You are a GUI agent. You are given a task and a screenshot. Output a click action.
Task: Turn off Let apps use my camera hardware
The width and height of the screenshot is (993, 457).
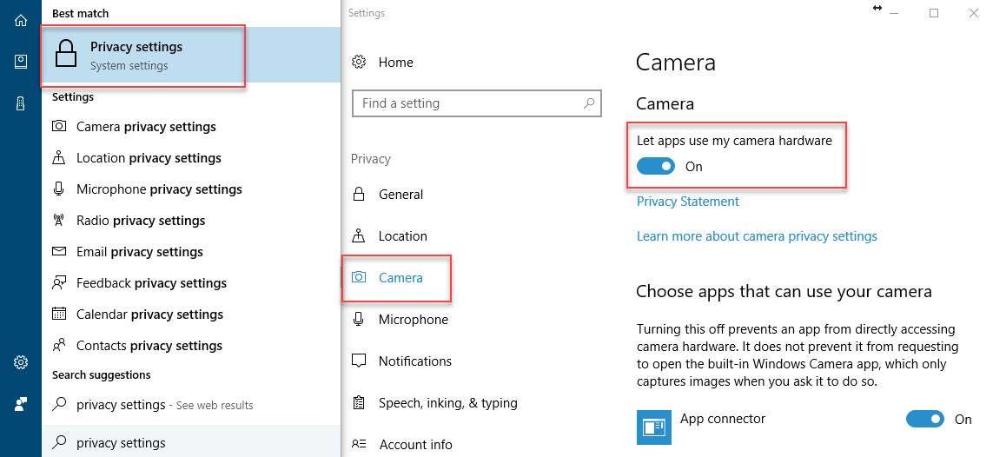point(656,167)
